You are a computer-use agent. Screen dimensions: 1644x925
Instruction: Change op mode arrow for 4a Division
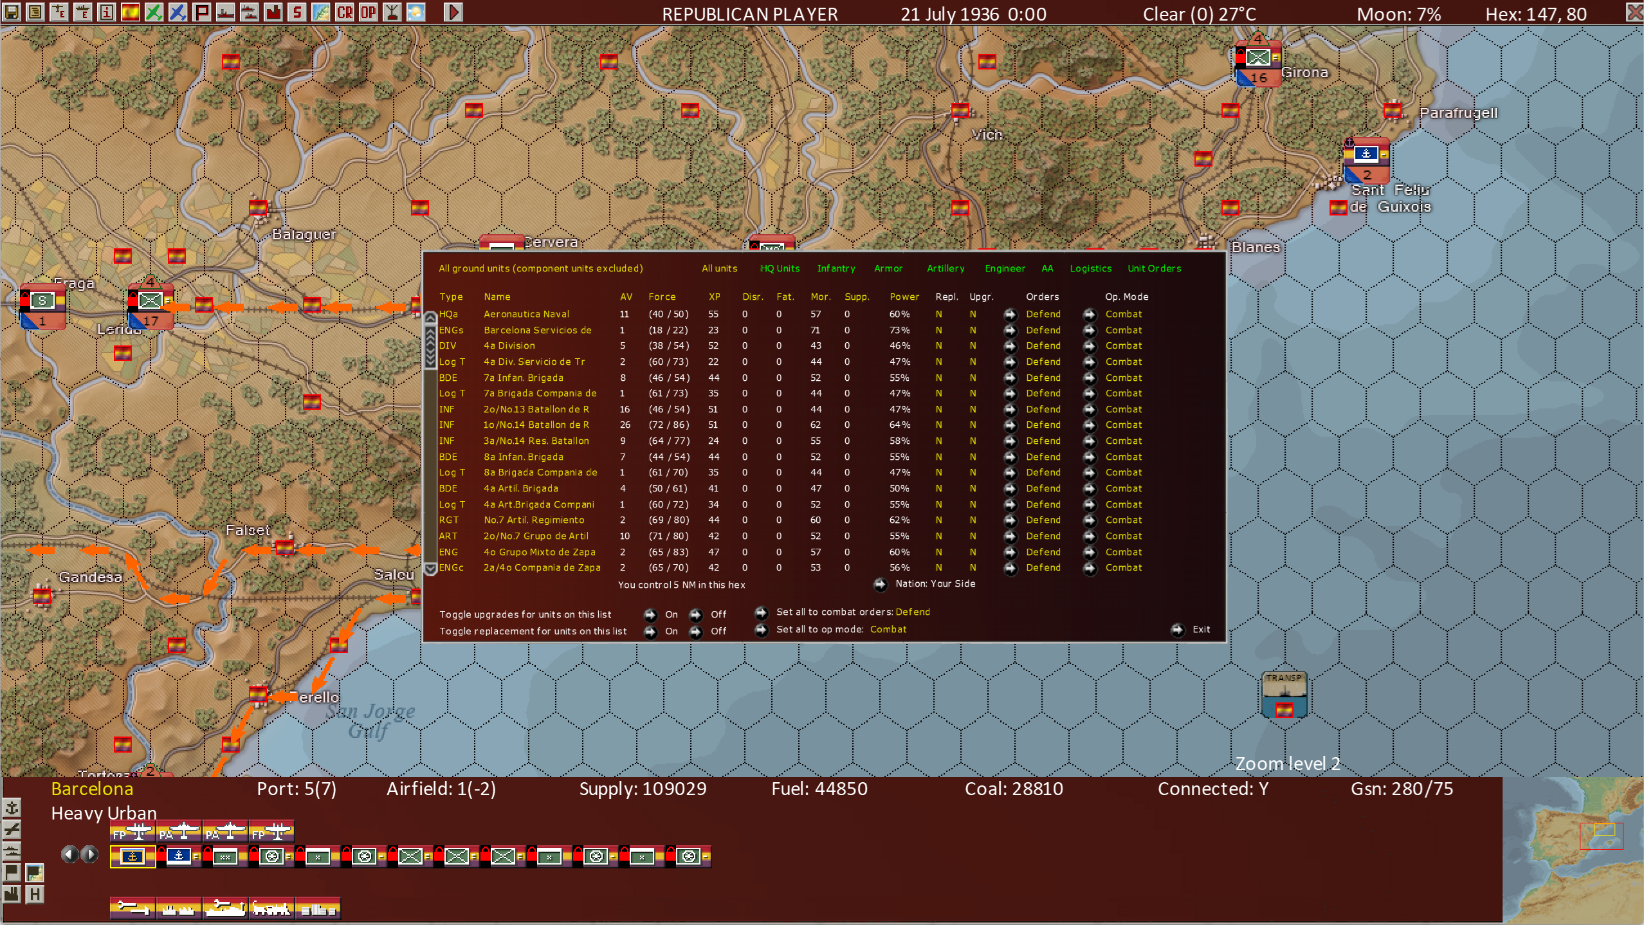[x=1090, y=346]
